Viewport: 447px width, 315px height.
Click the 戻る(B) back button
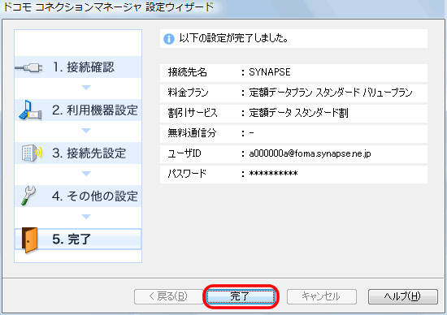click(168, 296)
